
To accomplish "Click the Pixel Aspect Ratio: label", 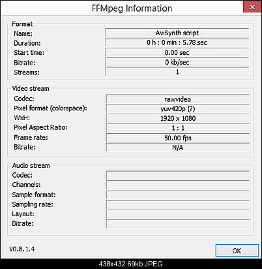I will click(40, 127).
